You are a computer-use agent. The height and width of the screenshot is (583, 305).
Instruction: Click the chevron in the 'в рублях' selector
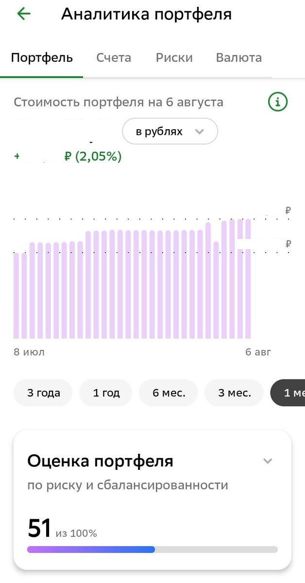point(199,132)
